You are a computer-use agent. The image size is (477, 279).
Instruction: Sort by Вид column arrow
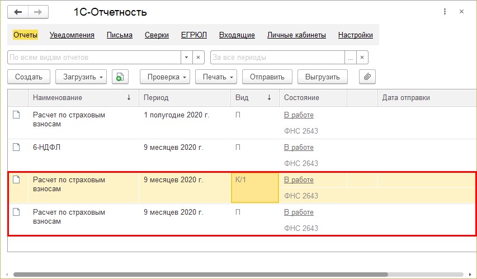pos(269,97)
